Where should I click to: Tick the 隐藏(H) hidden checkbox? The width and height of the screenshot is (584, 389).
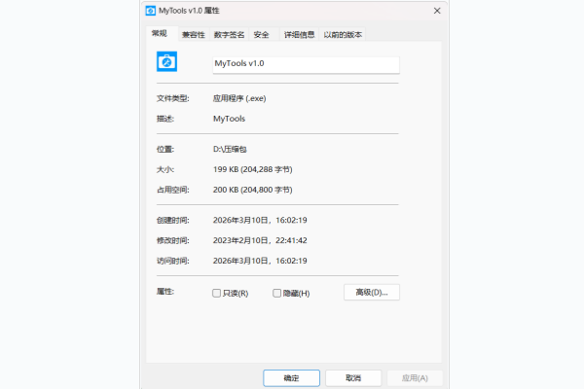277,293
